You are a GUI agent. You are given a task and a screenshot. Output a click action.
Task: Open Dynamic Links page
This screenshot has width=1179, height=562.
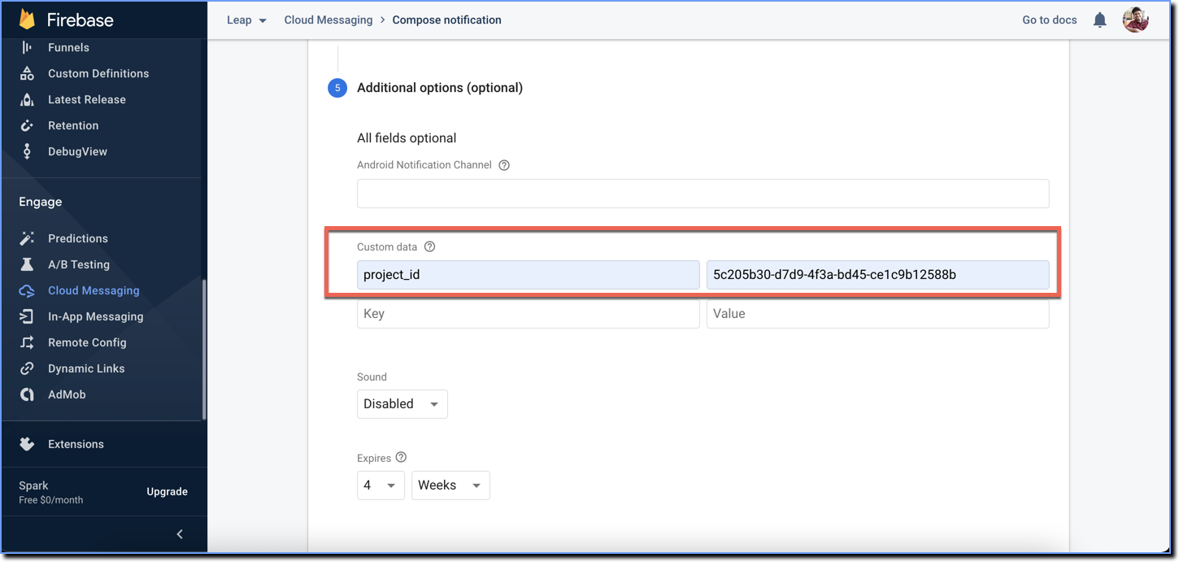click(x=86, y=368)
